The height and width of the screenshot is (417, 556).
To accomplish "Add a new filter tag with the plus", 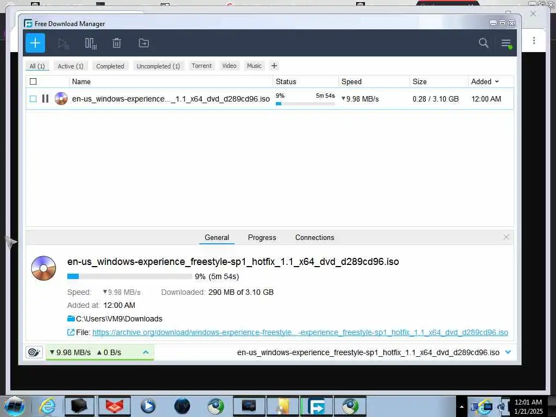I will (274, 66).
